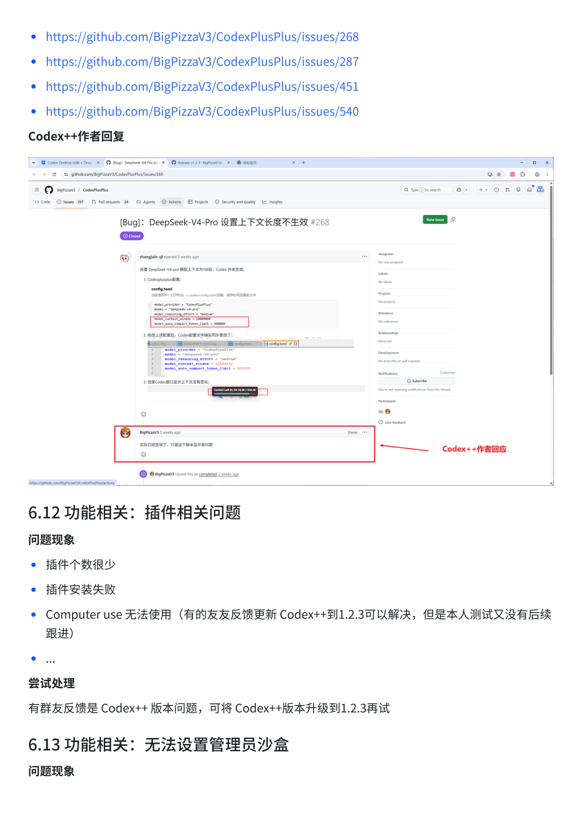Open zhangjiale-zjl comment options menu
Screen dimensions: 581x822
click(x=364, y=257)
